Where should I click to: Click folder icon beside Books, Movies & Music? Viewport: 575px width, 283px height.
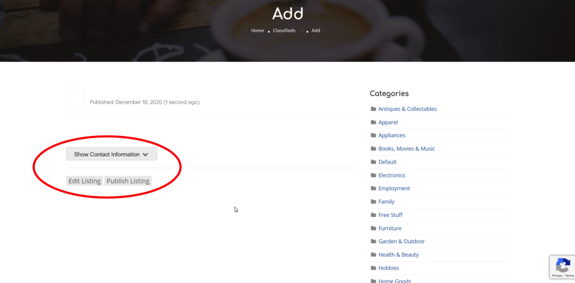tap(373, 149)
